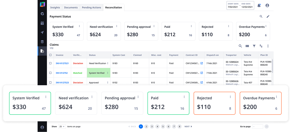Check the INV-0127521 row checkbox
291x132 pixels.
50,63
